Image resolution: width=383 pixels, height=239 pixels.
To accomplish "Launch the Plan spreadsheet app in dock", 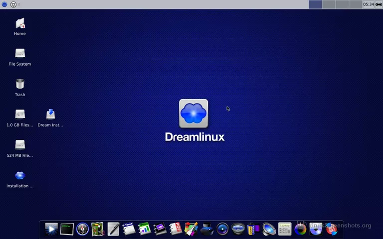I will (x=144, y=229).
